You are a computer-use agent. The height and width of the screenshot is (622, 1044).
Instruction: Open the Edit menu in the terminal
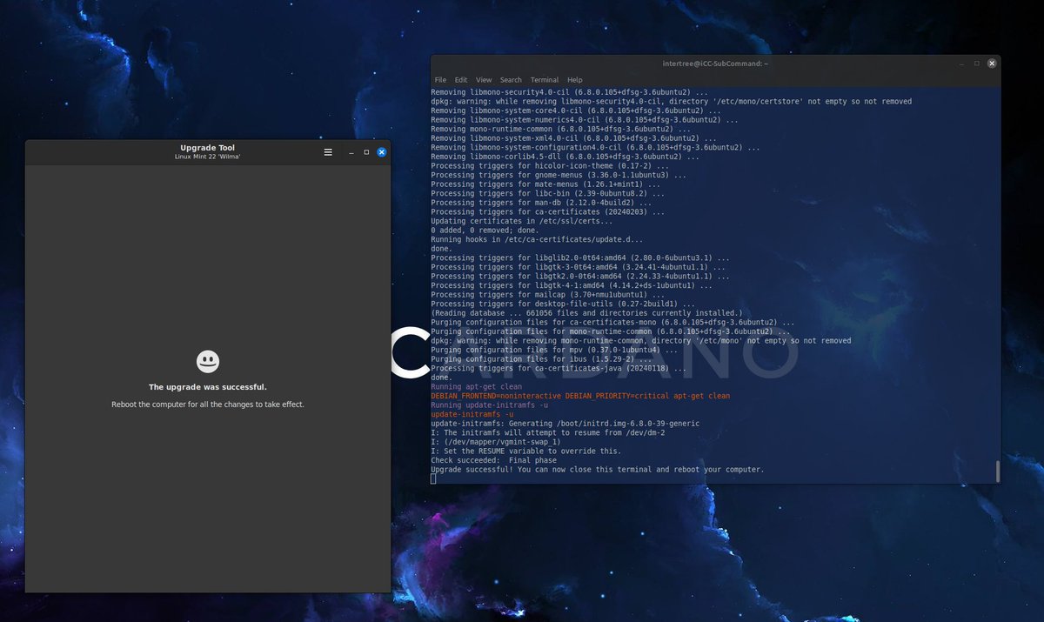(x=460, y=79)
